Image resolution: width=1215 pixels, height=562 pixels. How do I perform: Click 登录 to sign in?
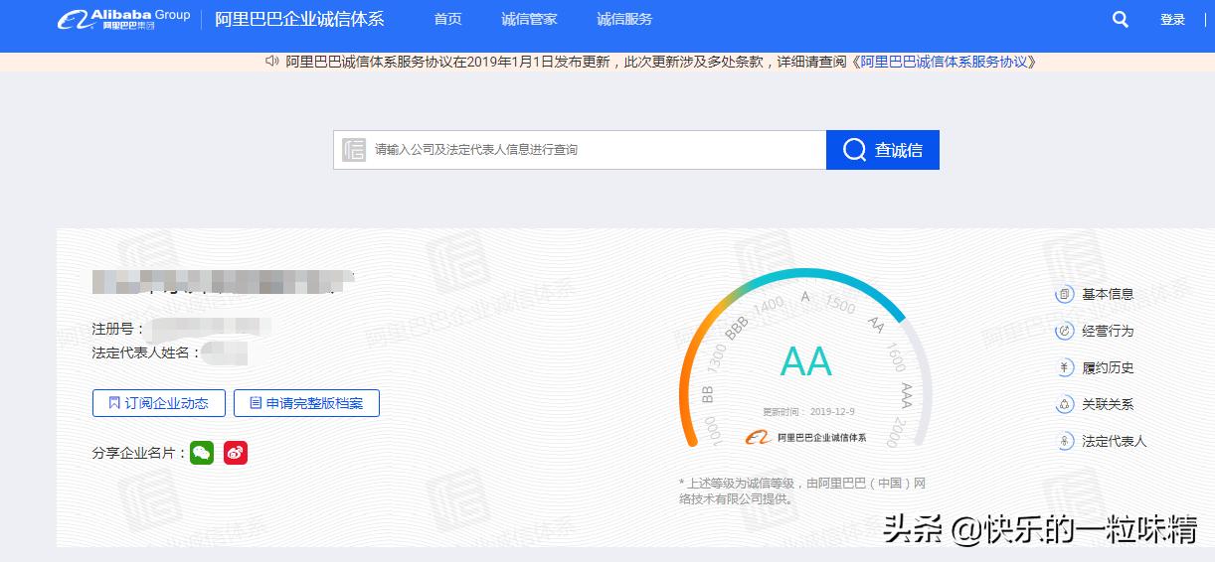click(x=1173, y=19)
